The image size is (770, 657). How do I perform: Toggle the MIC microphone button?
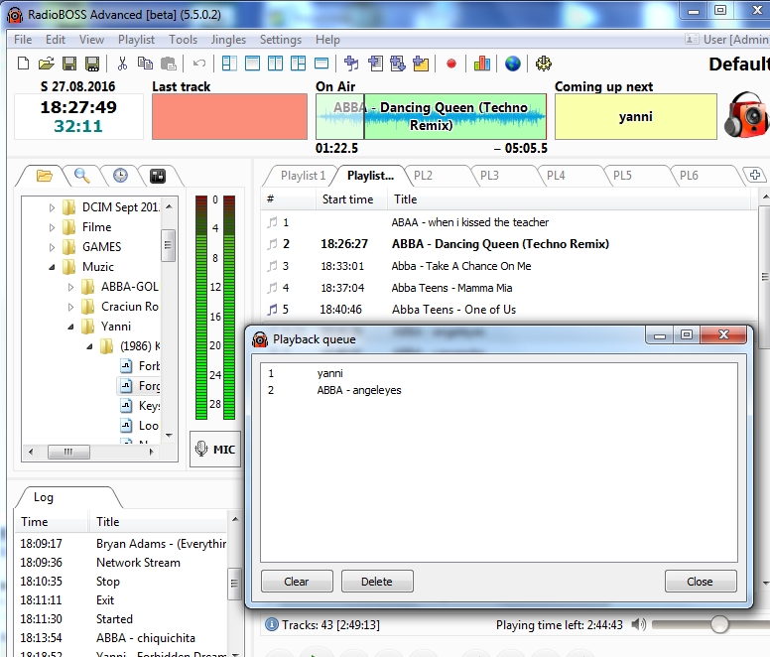coord(214,449)
